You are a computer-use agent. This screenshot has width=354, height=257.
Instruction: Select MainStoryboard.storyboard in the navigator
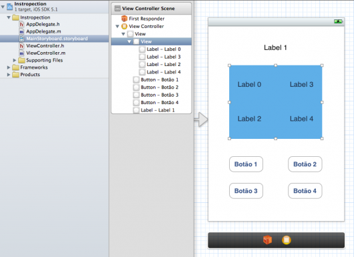54,39
